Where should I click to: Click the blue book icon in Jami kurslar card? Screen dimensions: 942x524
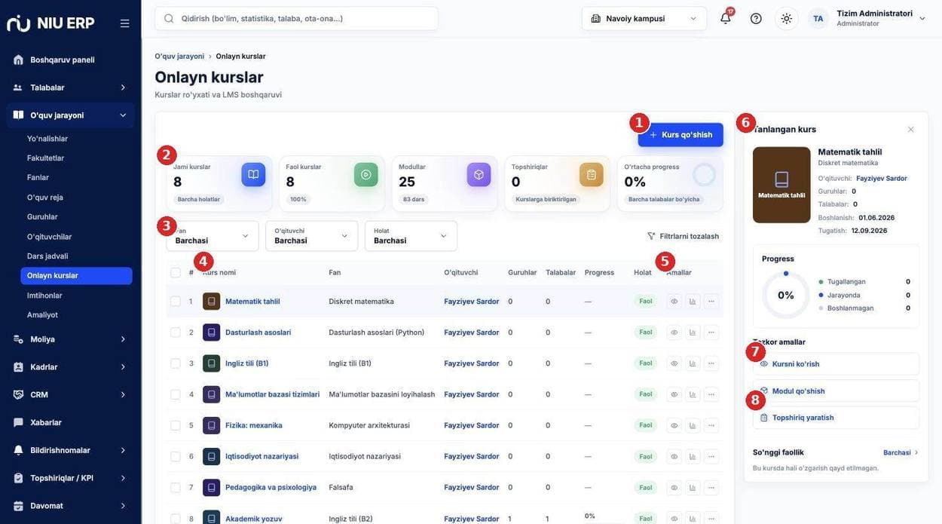[x=253, y=175]
